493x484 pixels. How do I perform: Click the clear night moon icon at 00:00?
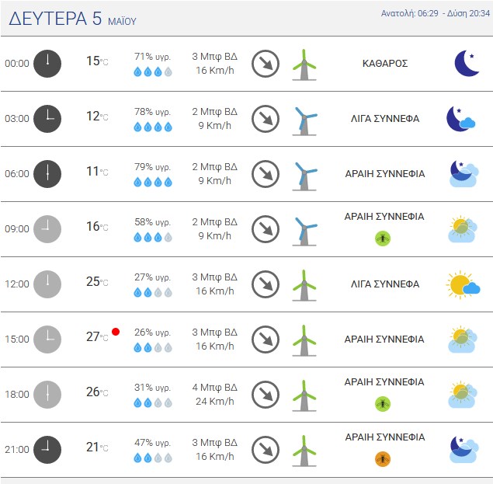pos(466,63)
